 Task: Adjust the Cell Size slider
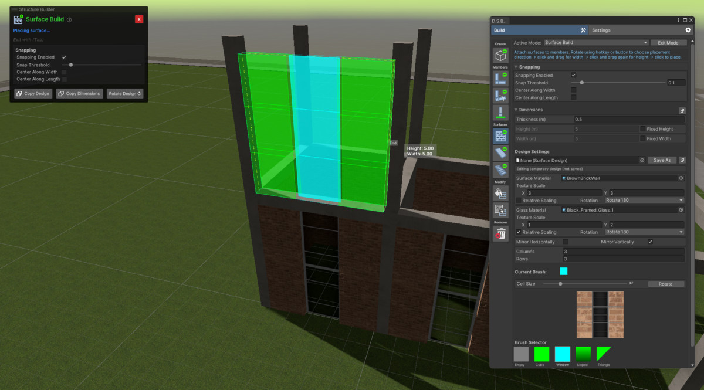(x=584, y=283)
